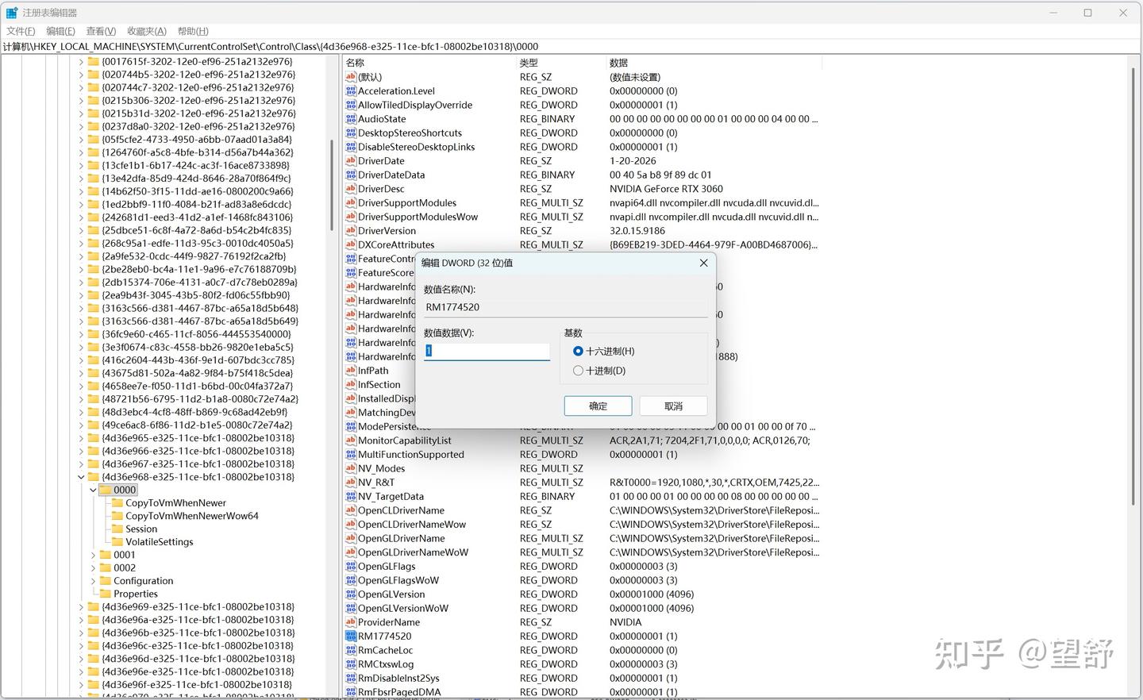1143x700 pixels.
Task: Click the icon of RmDisableInst2Sys value
Action: pyautogui.click(x=351, y=679)
